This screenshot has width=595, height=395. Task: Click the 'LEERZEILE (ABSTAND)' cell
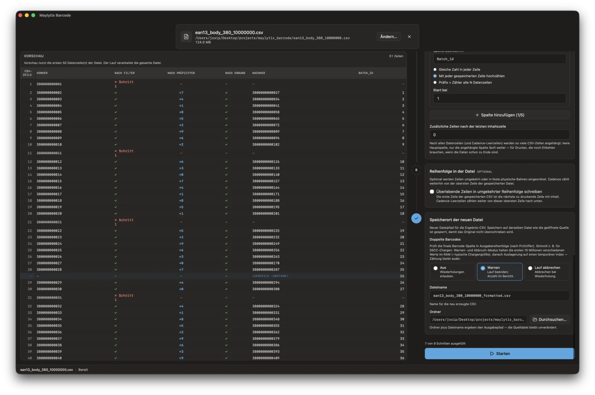(x=270, y=276)
